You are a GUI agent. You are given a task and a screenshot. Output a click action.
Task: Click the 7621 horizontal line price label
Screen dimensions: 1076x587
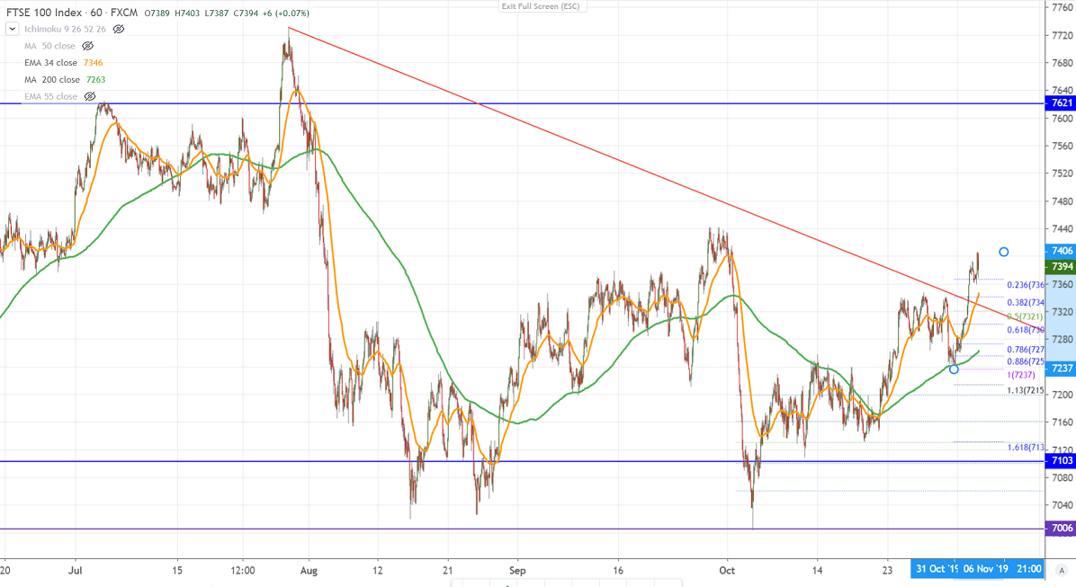point(1061,102)
